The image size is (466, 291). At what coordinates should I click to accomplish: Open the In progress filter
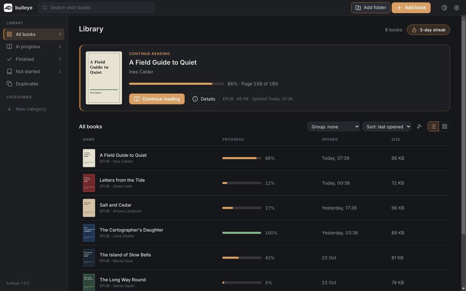[x=34, y=47]
